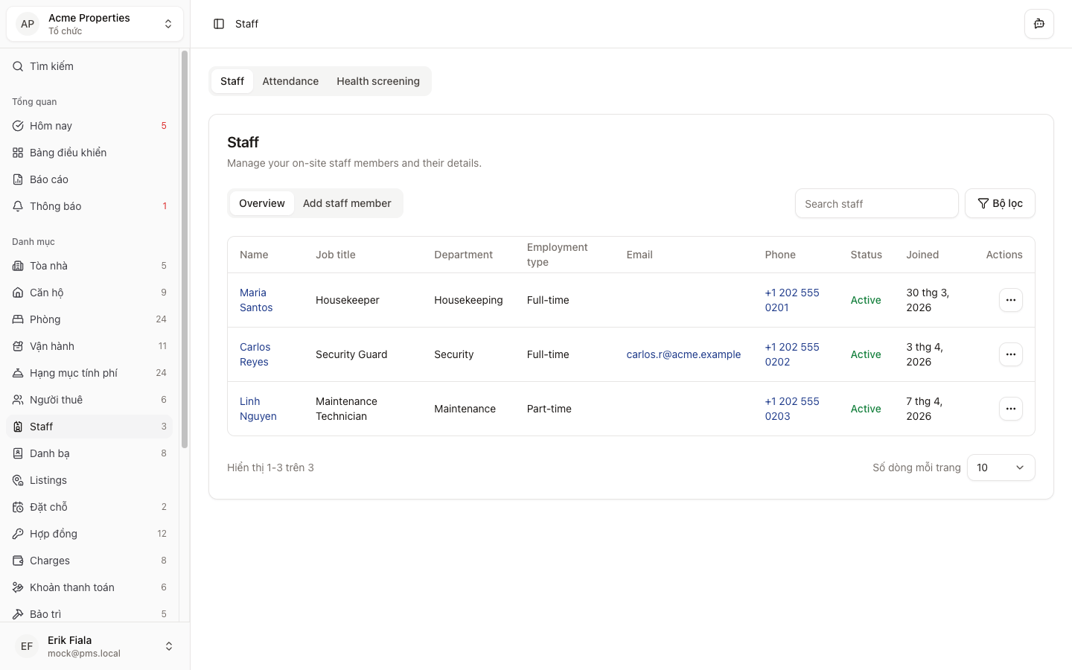Open actions menu for Maria Santos

(x=1010, y=300)
